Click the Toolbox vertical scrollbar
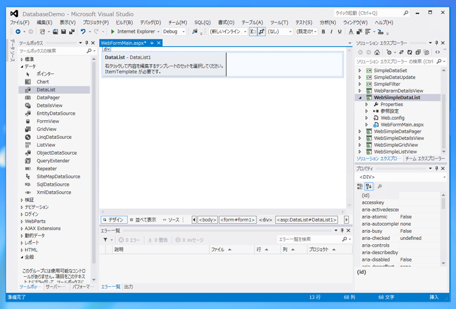This screenshot has width=456, height=309. [x=94, y=170]
